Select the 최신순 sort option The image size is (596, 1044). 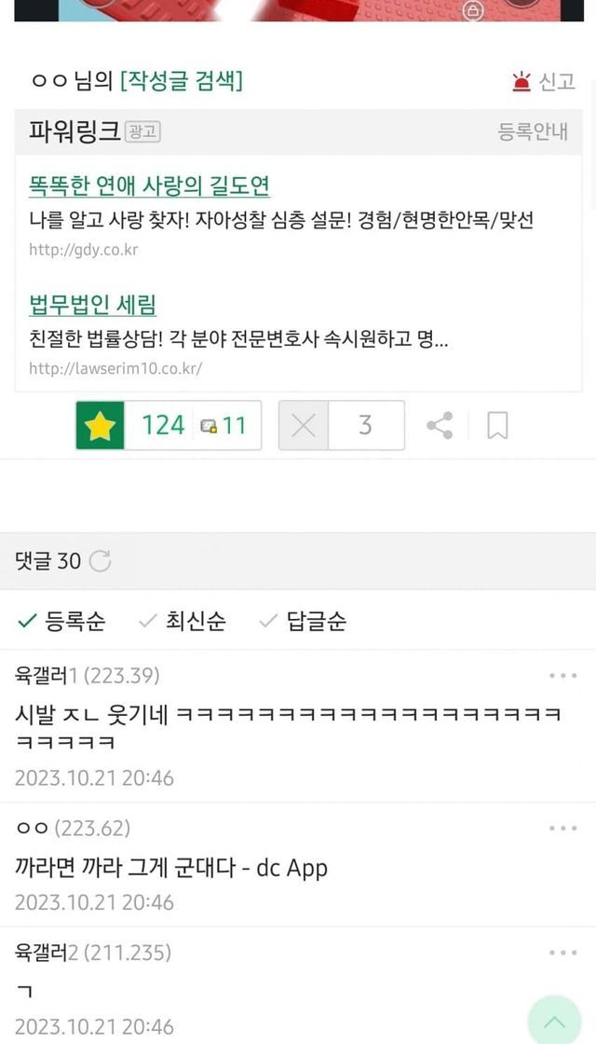pos(183,621)
